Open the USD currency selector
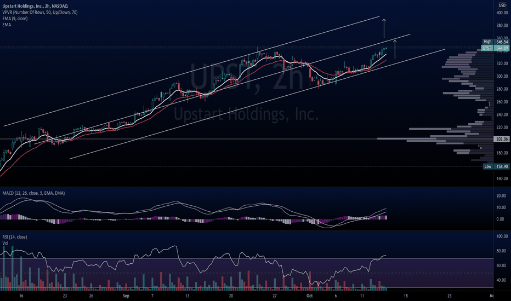This screenshot has height=301, width=511. point(502,5)
